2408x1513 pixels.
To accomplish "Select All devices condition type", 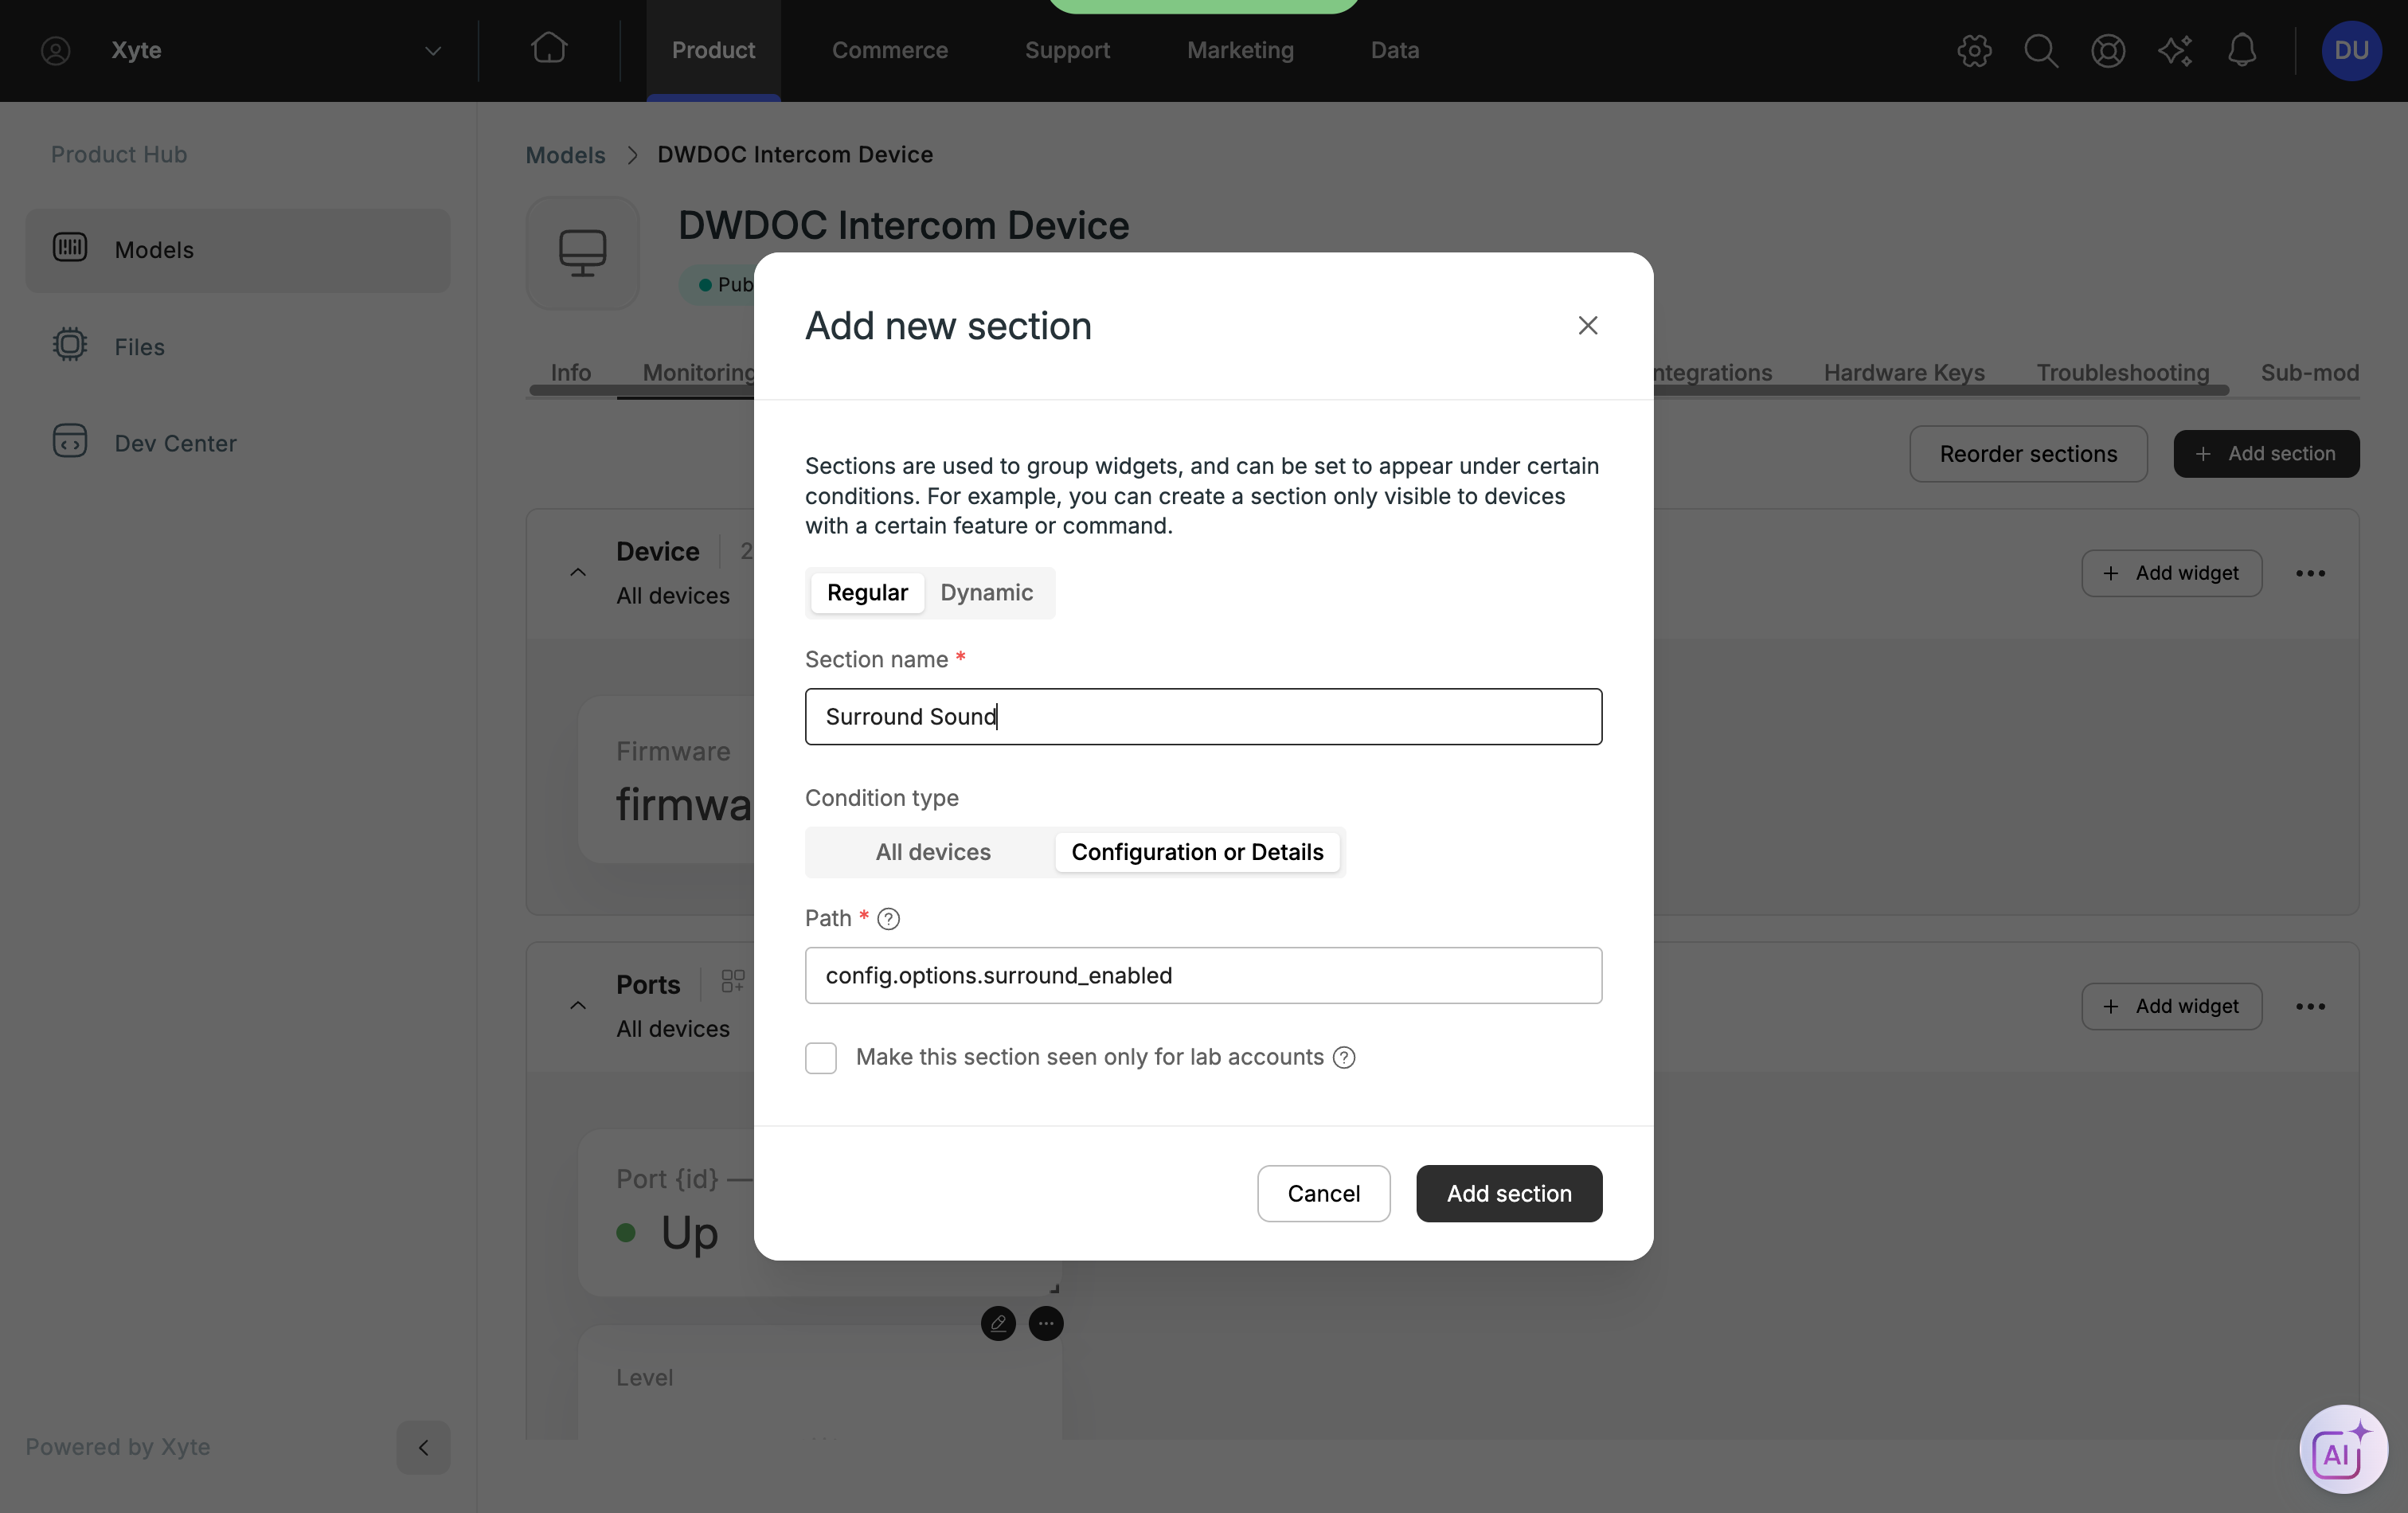I will (x=933, y=853).
